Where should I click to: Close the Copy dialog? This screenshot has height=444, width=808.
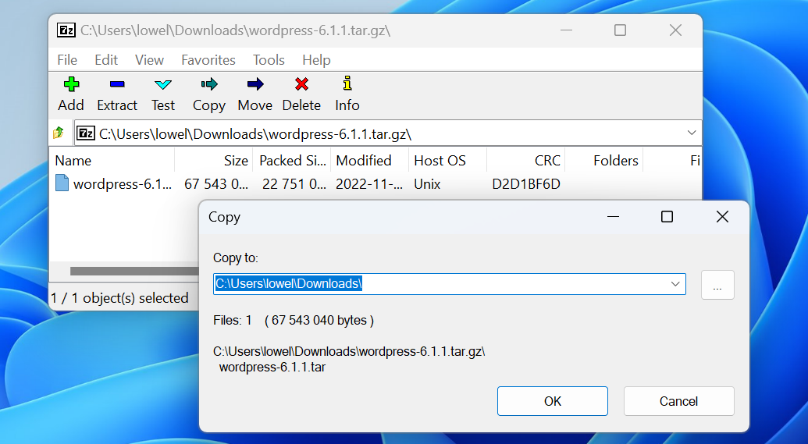[722, 217]
